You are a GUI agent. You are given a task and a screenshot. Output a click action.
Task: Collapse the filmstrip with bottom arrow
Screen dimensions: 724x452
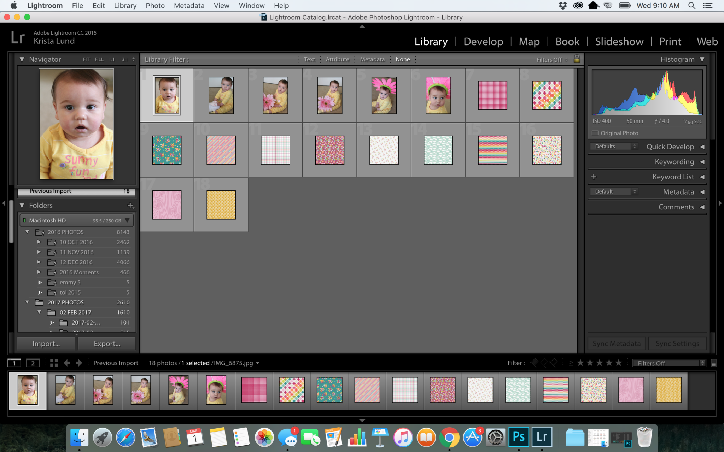click(362, 420)
